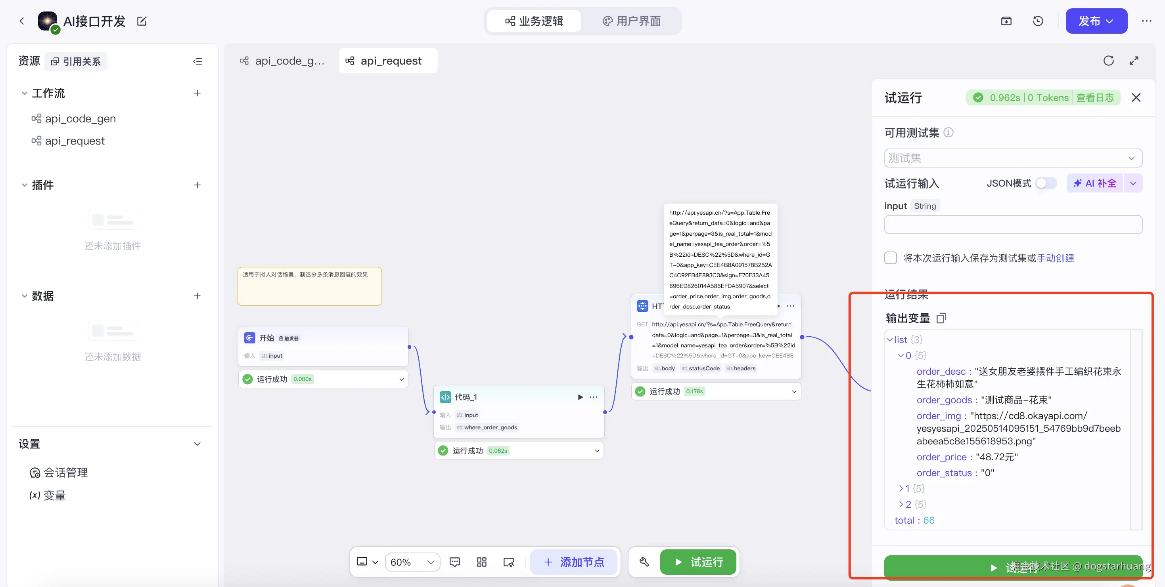Click the input String text field

point(1013,225)
